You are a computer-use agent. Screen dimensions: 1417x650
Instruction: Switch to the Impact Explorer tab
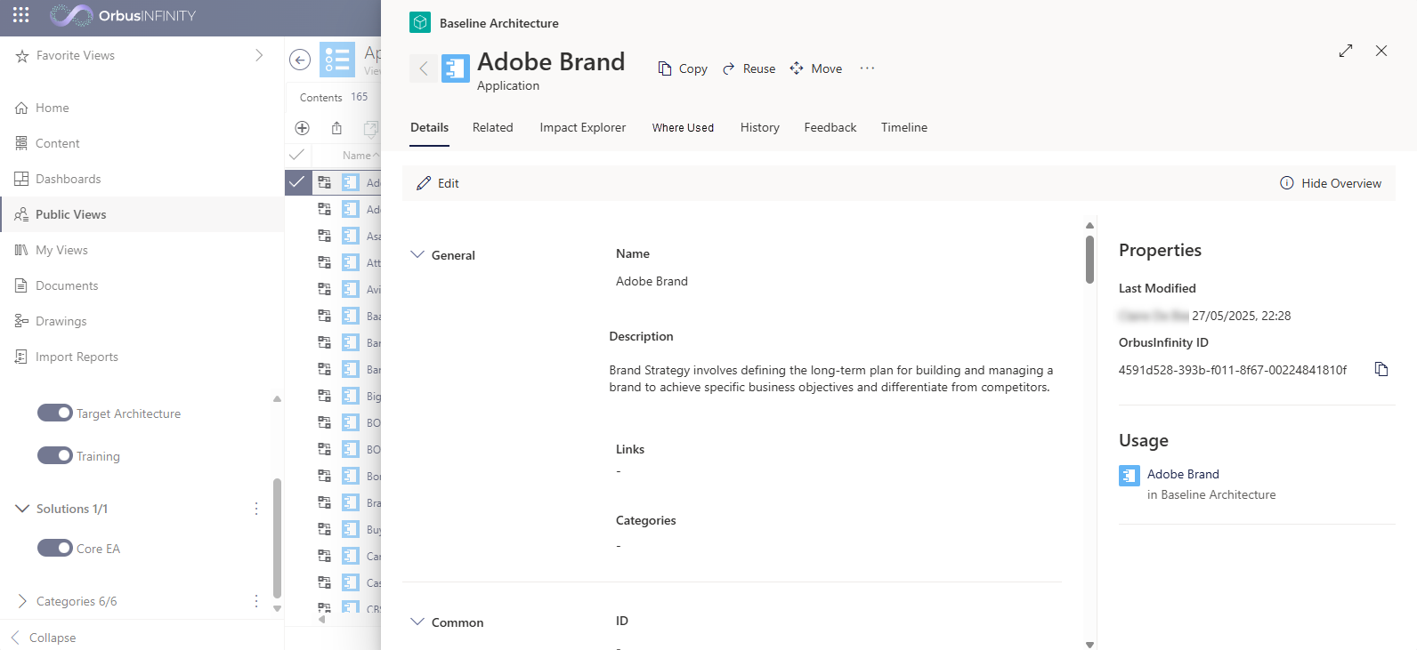[x=582, y=127]
